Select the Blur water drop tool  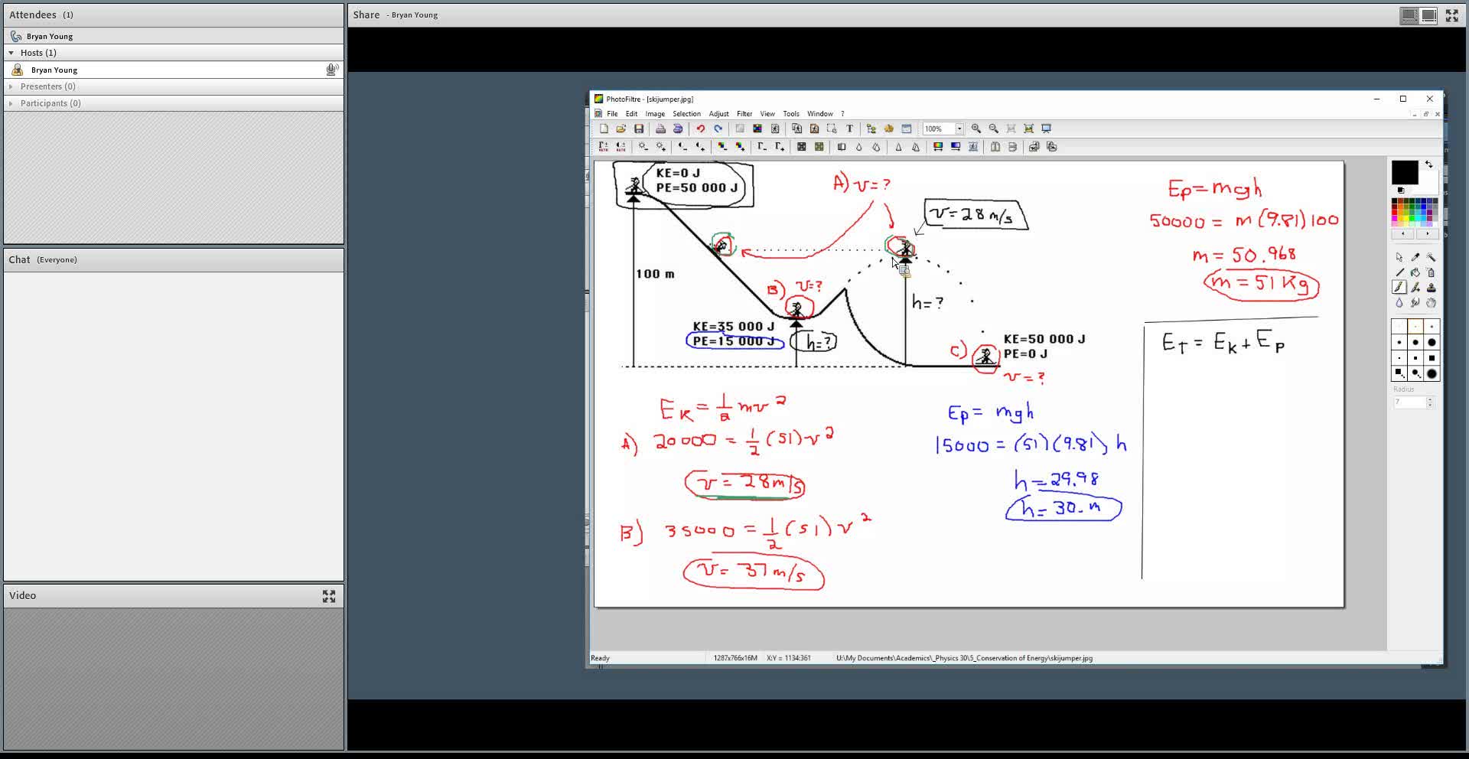pos(1399,303)
